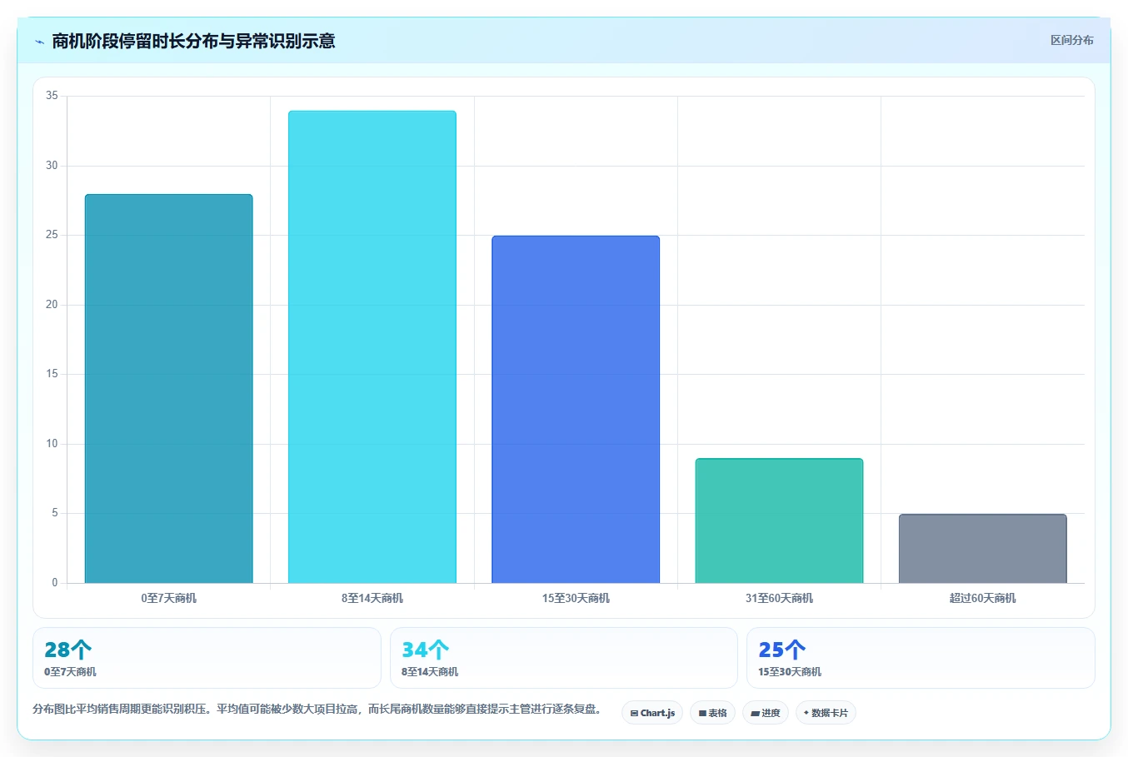Select the 34个 data card
1128x757 pixels.
(564, 658)
